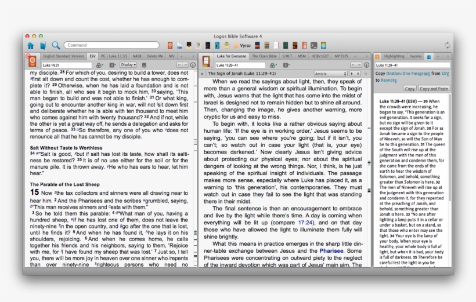Open parallel resources in the ESV panel

tap(113, 65)
